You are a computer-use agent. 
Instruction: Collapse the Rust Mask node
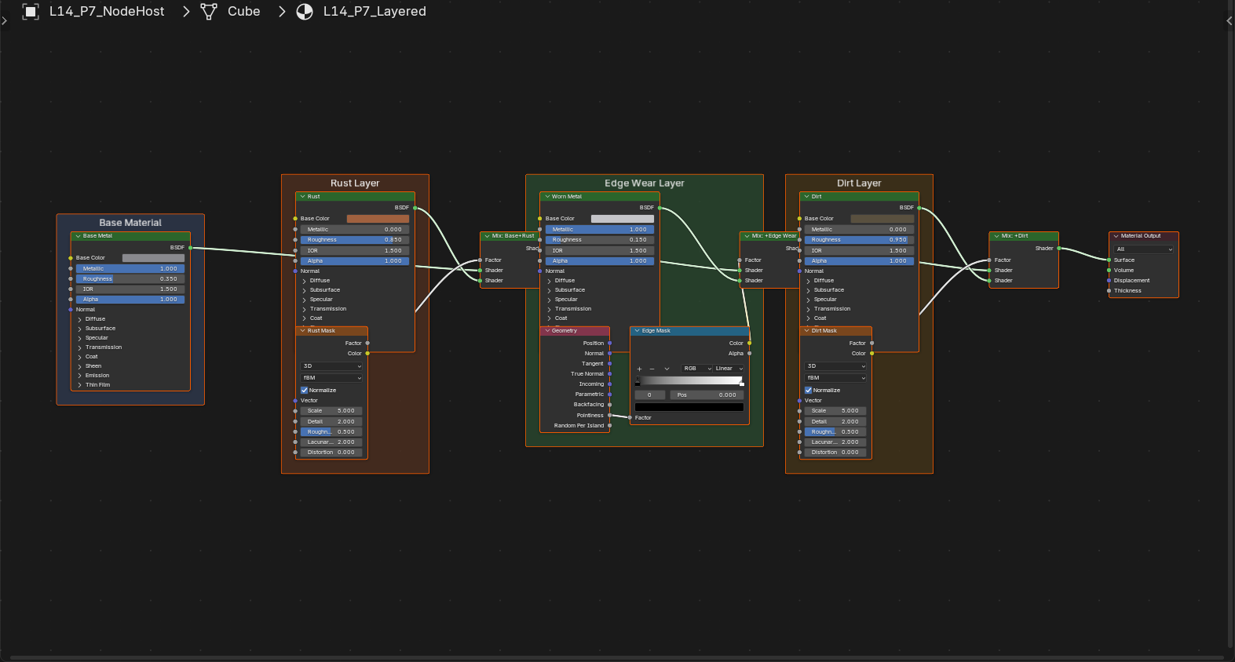(302, 331)
